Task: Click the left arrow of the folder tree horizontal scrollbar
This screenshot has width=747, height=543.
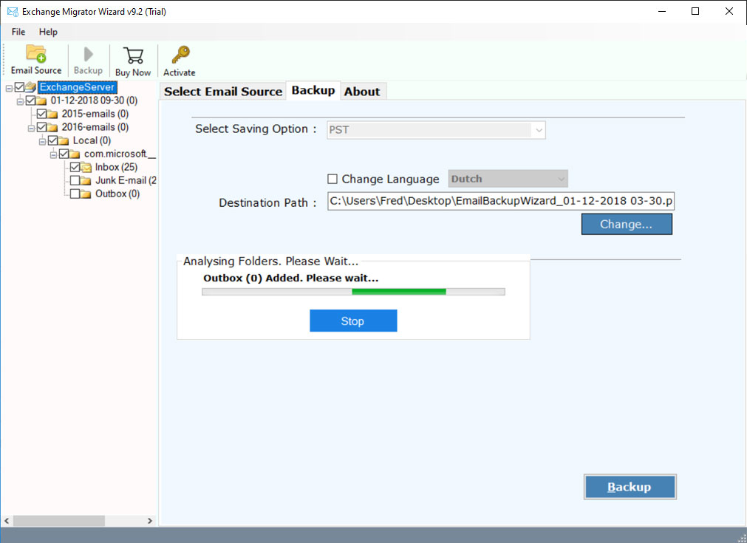Action: (7, 521)
